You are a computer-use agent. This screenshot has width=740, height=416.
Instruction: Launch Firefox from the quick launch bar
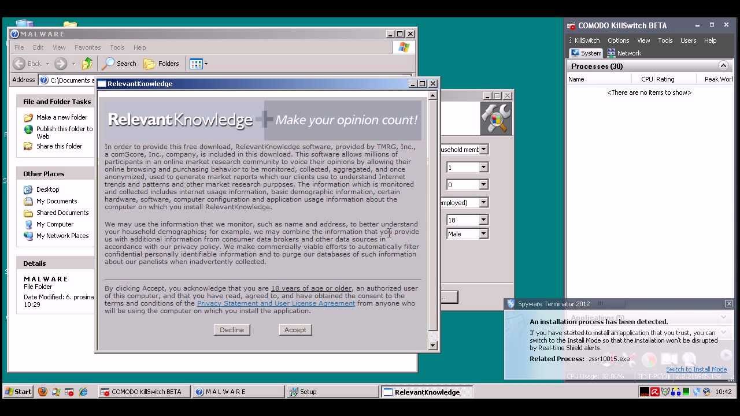pyautogui.click(x=43, y=392)
